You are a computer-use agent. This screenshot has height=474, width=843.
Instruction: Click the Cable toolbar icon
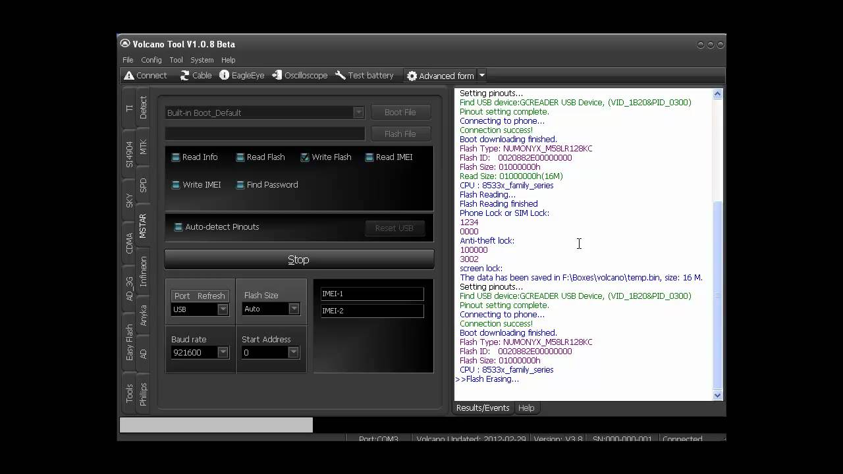[x=185, y=75]
